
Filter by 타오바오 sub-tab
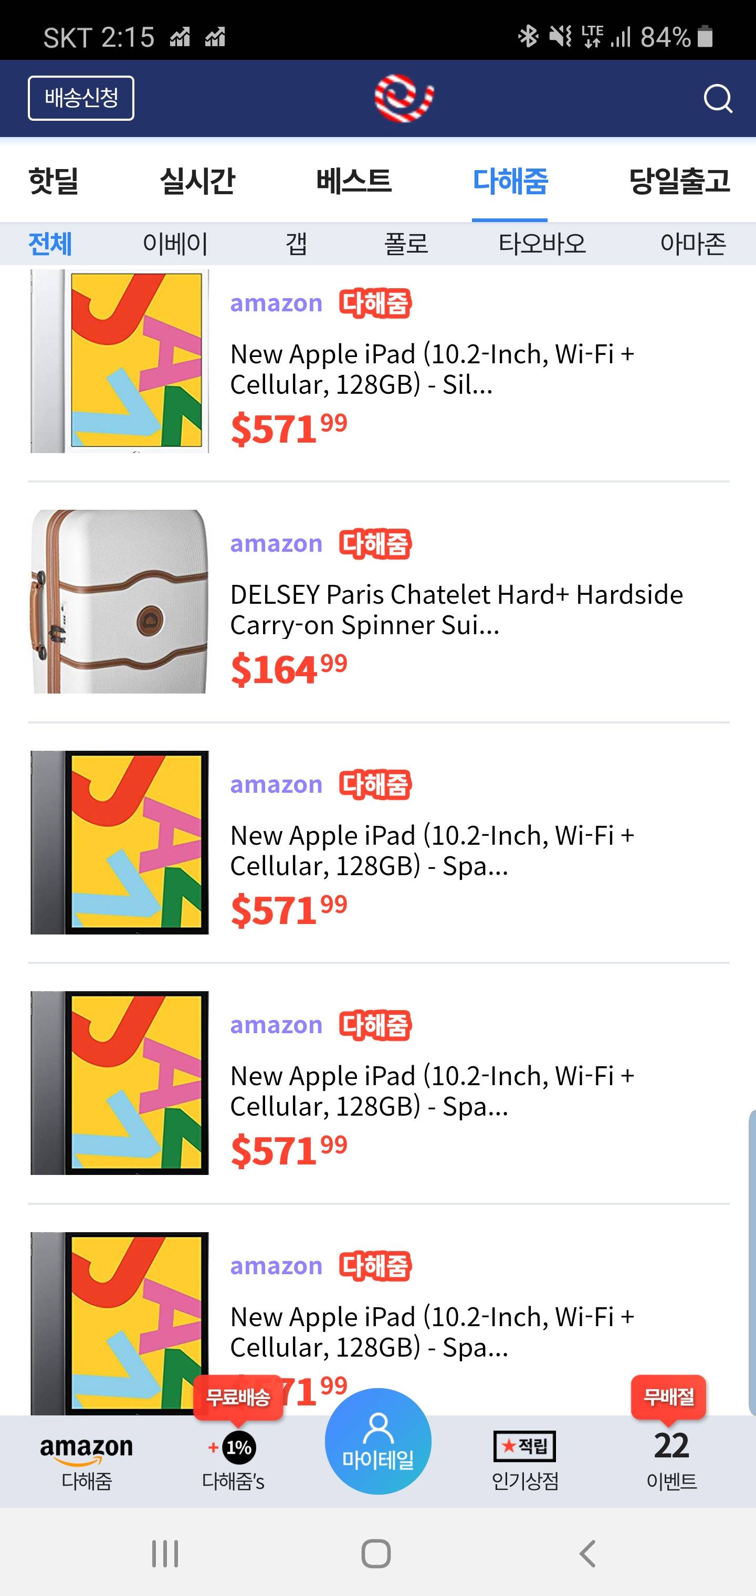tap(542, 244)
